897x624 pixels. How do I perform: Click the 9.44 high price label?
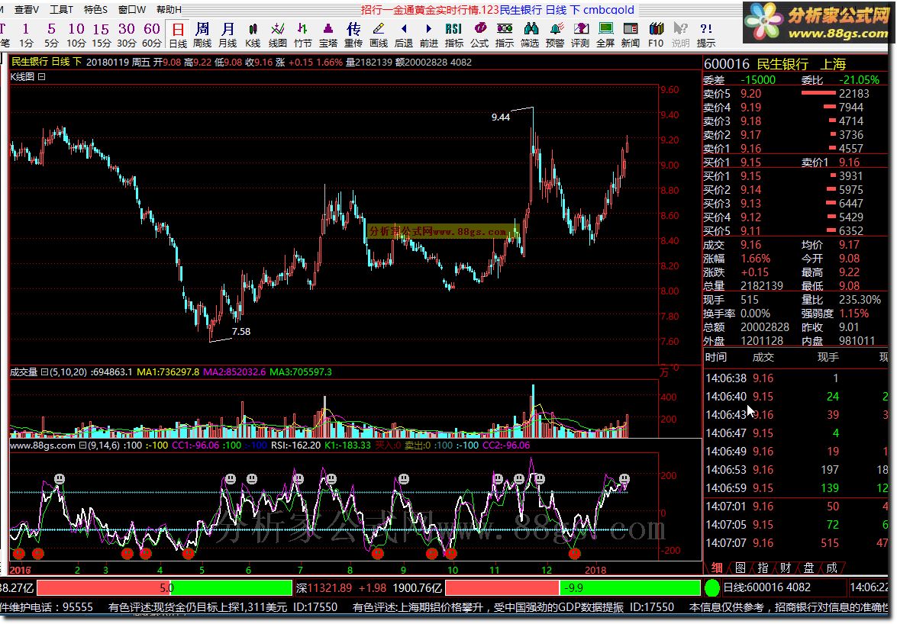tap(501, 117)
